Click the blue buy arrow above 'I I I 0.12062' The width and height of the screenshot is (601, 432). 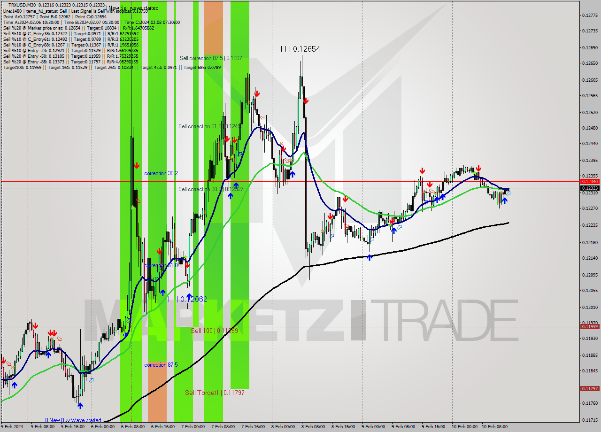pos(189,297)
